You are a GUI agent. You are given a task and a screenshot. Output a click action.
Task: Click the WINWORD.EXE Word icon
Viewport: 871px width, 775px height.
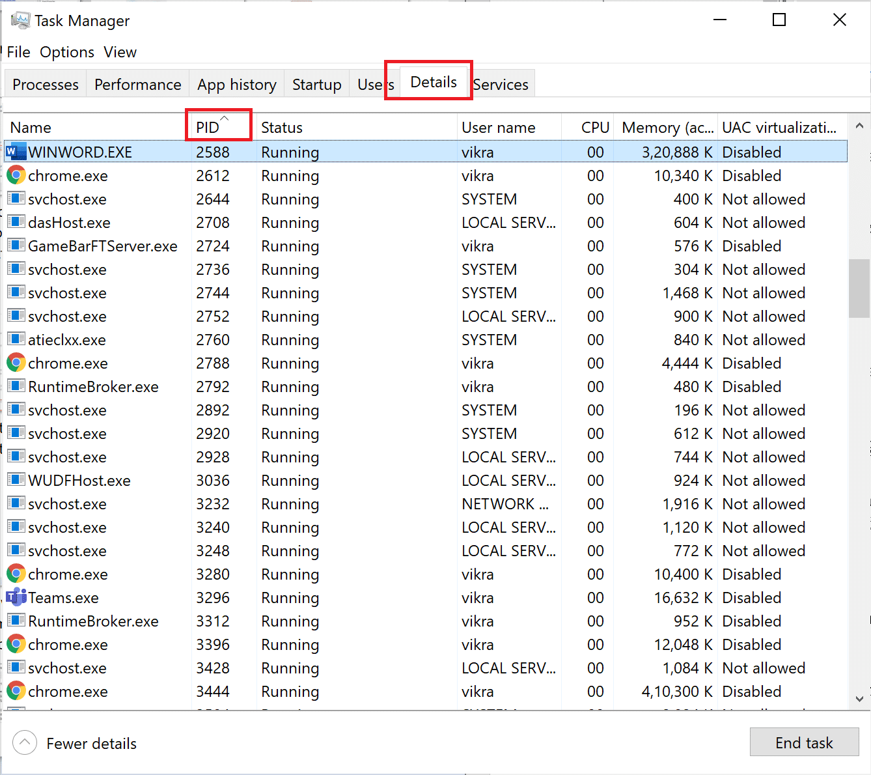[15, 151]
